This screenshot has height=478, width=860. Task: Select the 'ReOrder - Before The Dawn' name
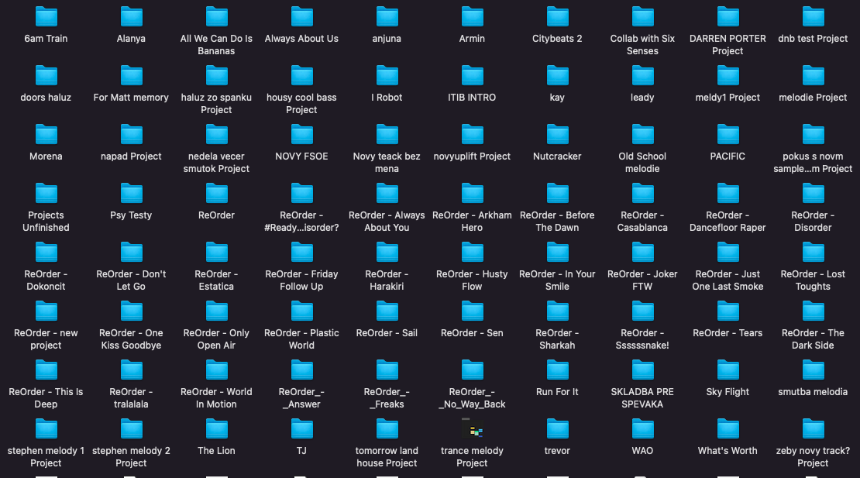click(x=557, y=222)
